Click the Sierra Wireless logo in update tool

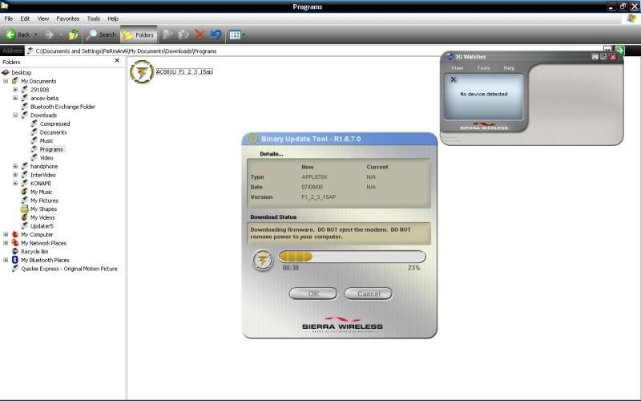click(x=342, y=325)
